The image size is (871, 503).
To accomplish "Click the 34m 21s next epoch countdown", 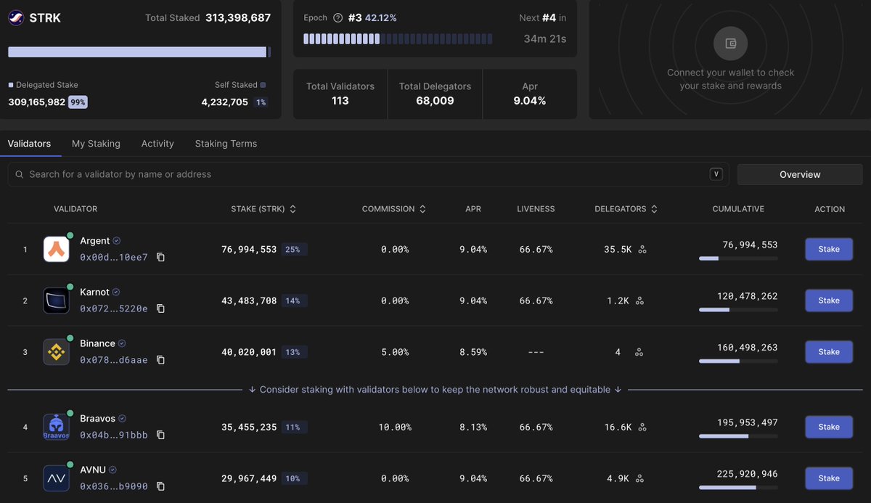I will pos(545,38).
